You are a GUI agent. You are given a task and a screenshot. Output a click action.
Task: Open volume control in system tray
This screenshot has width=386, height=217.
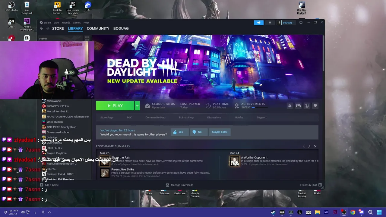[x=23, y=212]
